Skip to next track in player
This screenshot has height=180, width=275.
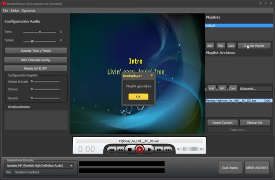coord(168,149)
